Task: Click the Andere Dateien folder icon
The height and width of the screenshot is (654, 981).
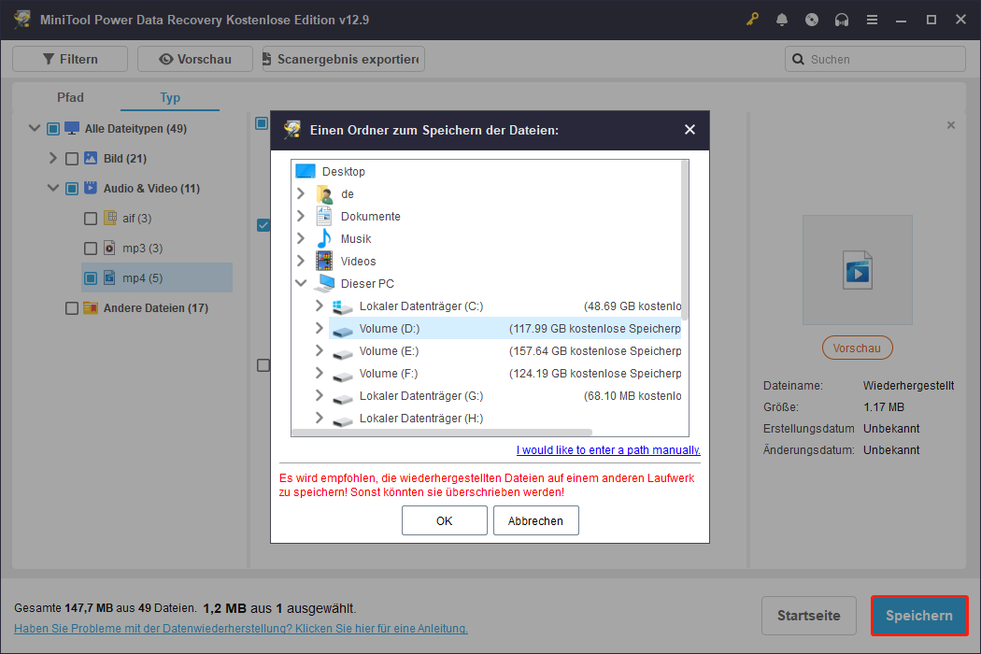Action: [x=91, y=307]
